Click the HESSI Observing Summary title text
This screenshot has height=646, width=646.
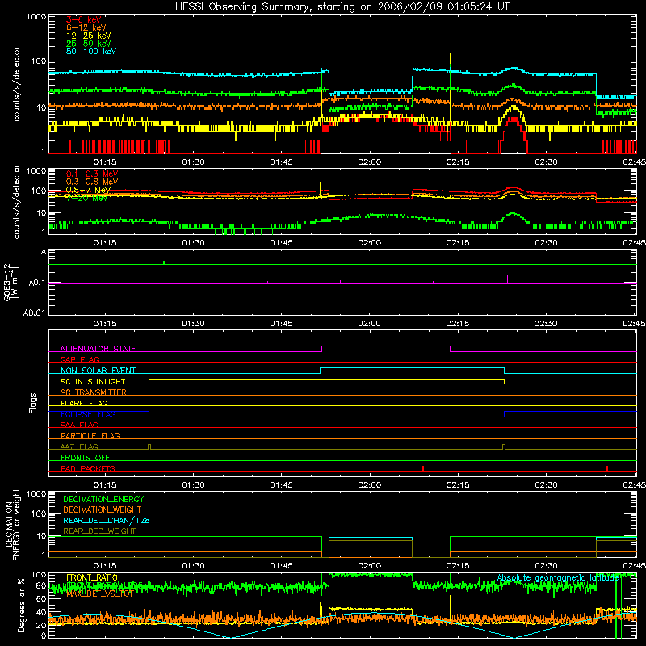342,7
